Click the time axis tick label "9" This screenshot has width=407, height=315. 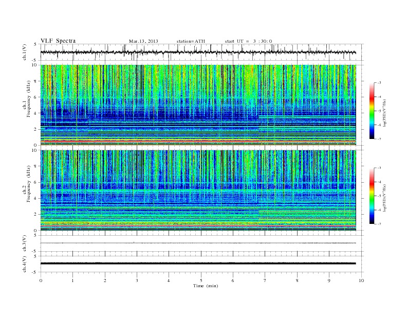click(x=329, y=281)
